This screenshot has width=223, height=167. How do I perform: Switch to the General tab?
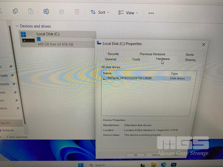110,59
